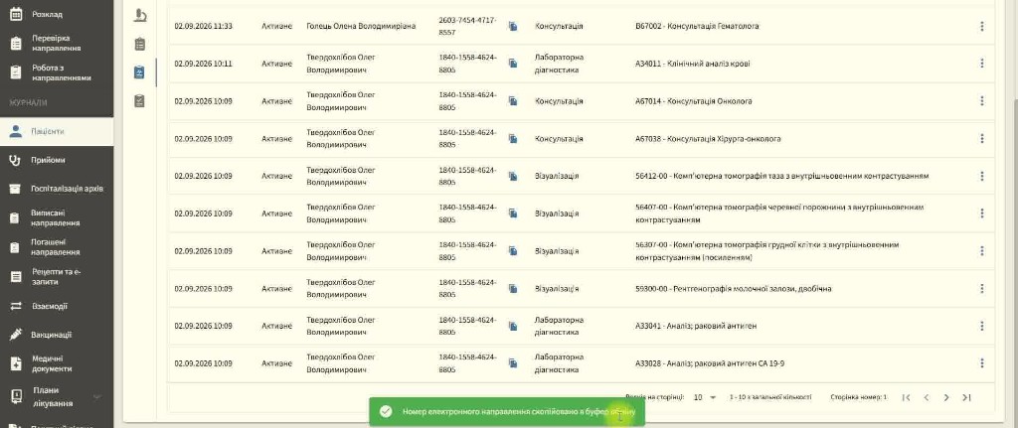Image resolution: width=1018 pixels, height=428 pixels.
Task: Go to next page of results
Action: coord(946,397)
